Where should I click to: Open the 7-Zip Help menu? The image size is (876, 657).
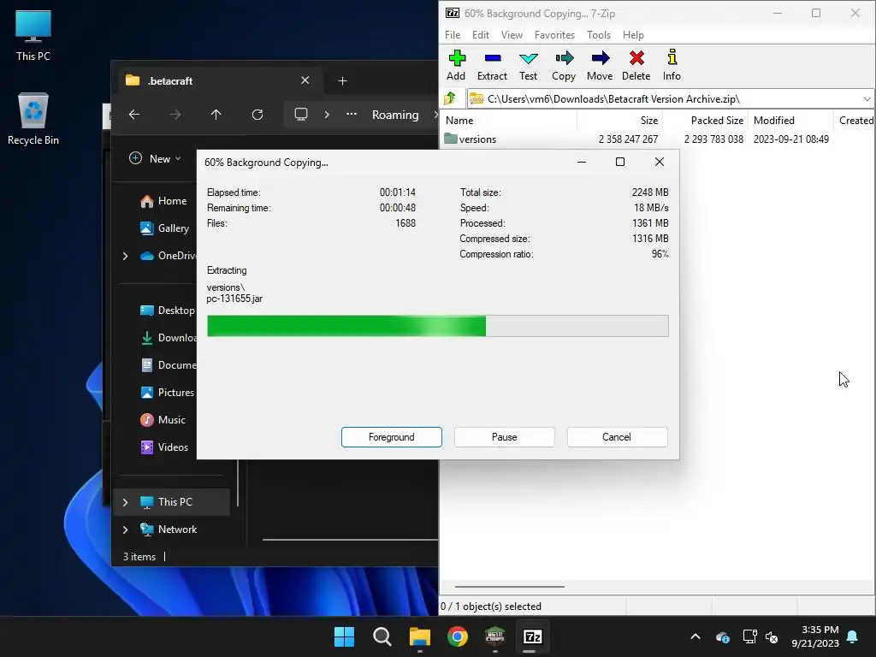coord(633,34)
